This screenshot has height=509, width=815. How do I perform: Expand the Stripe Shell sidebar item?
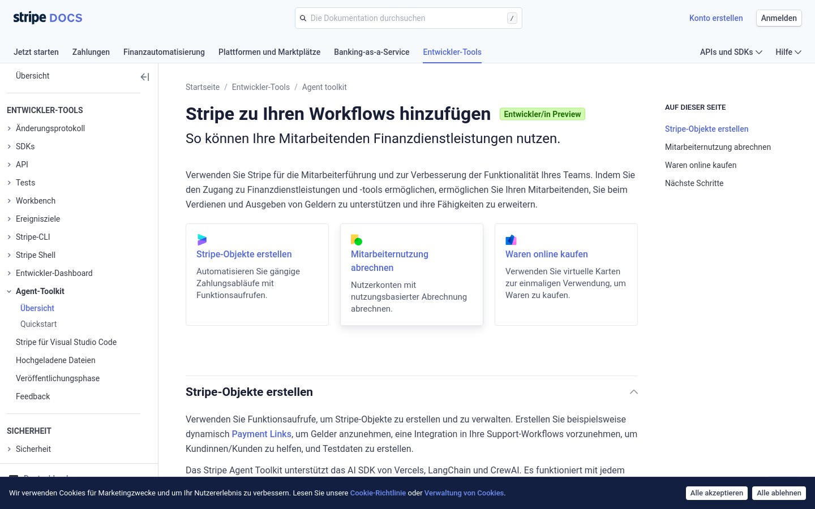31,255
